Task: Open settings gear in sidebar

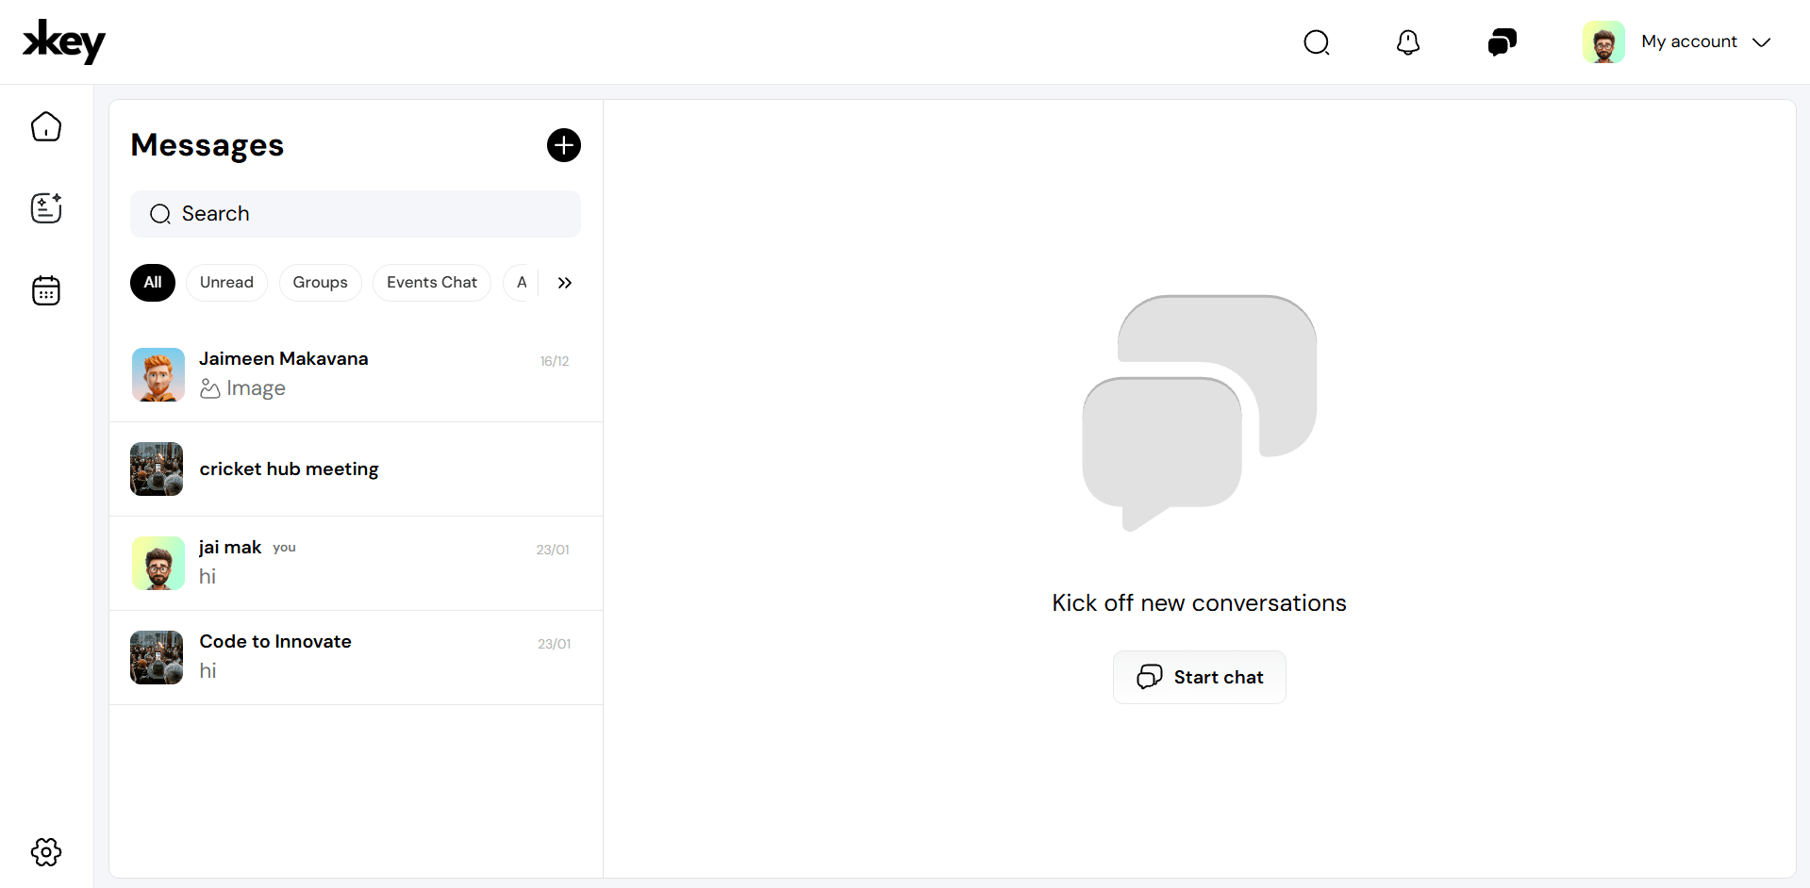Action: tap(46, 852)
